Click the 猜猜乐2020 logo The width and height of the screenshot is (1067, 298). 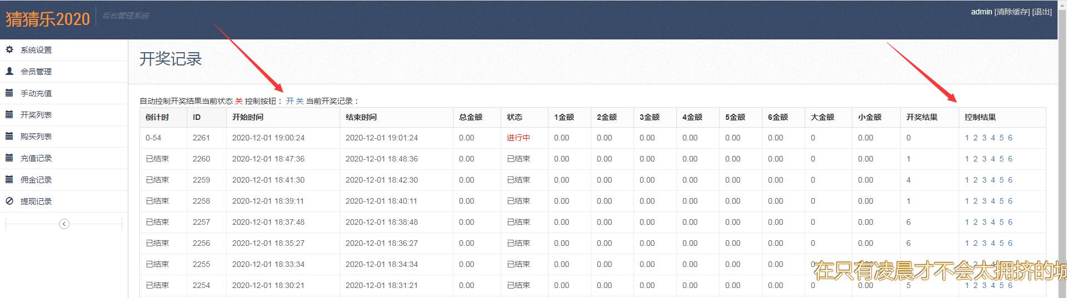coord(48,19)
